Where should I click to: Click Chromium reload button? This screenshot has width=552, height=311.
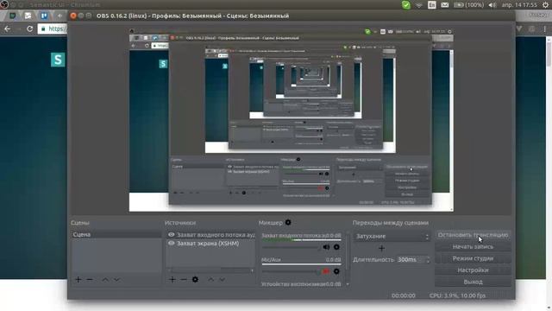click(x=30, y=29)
